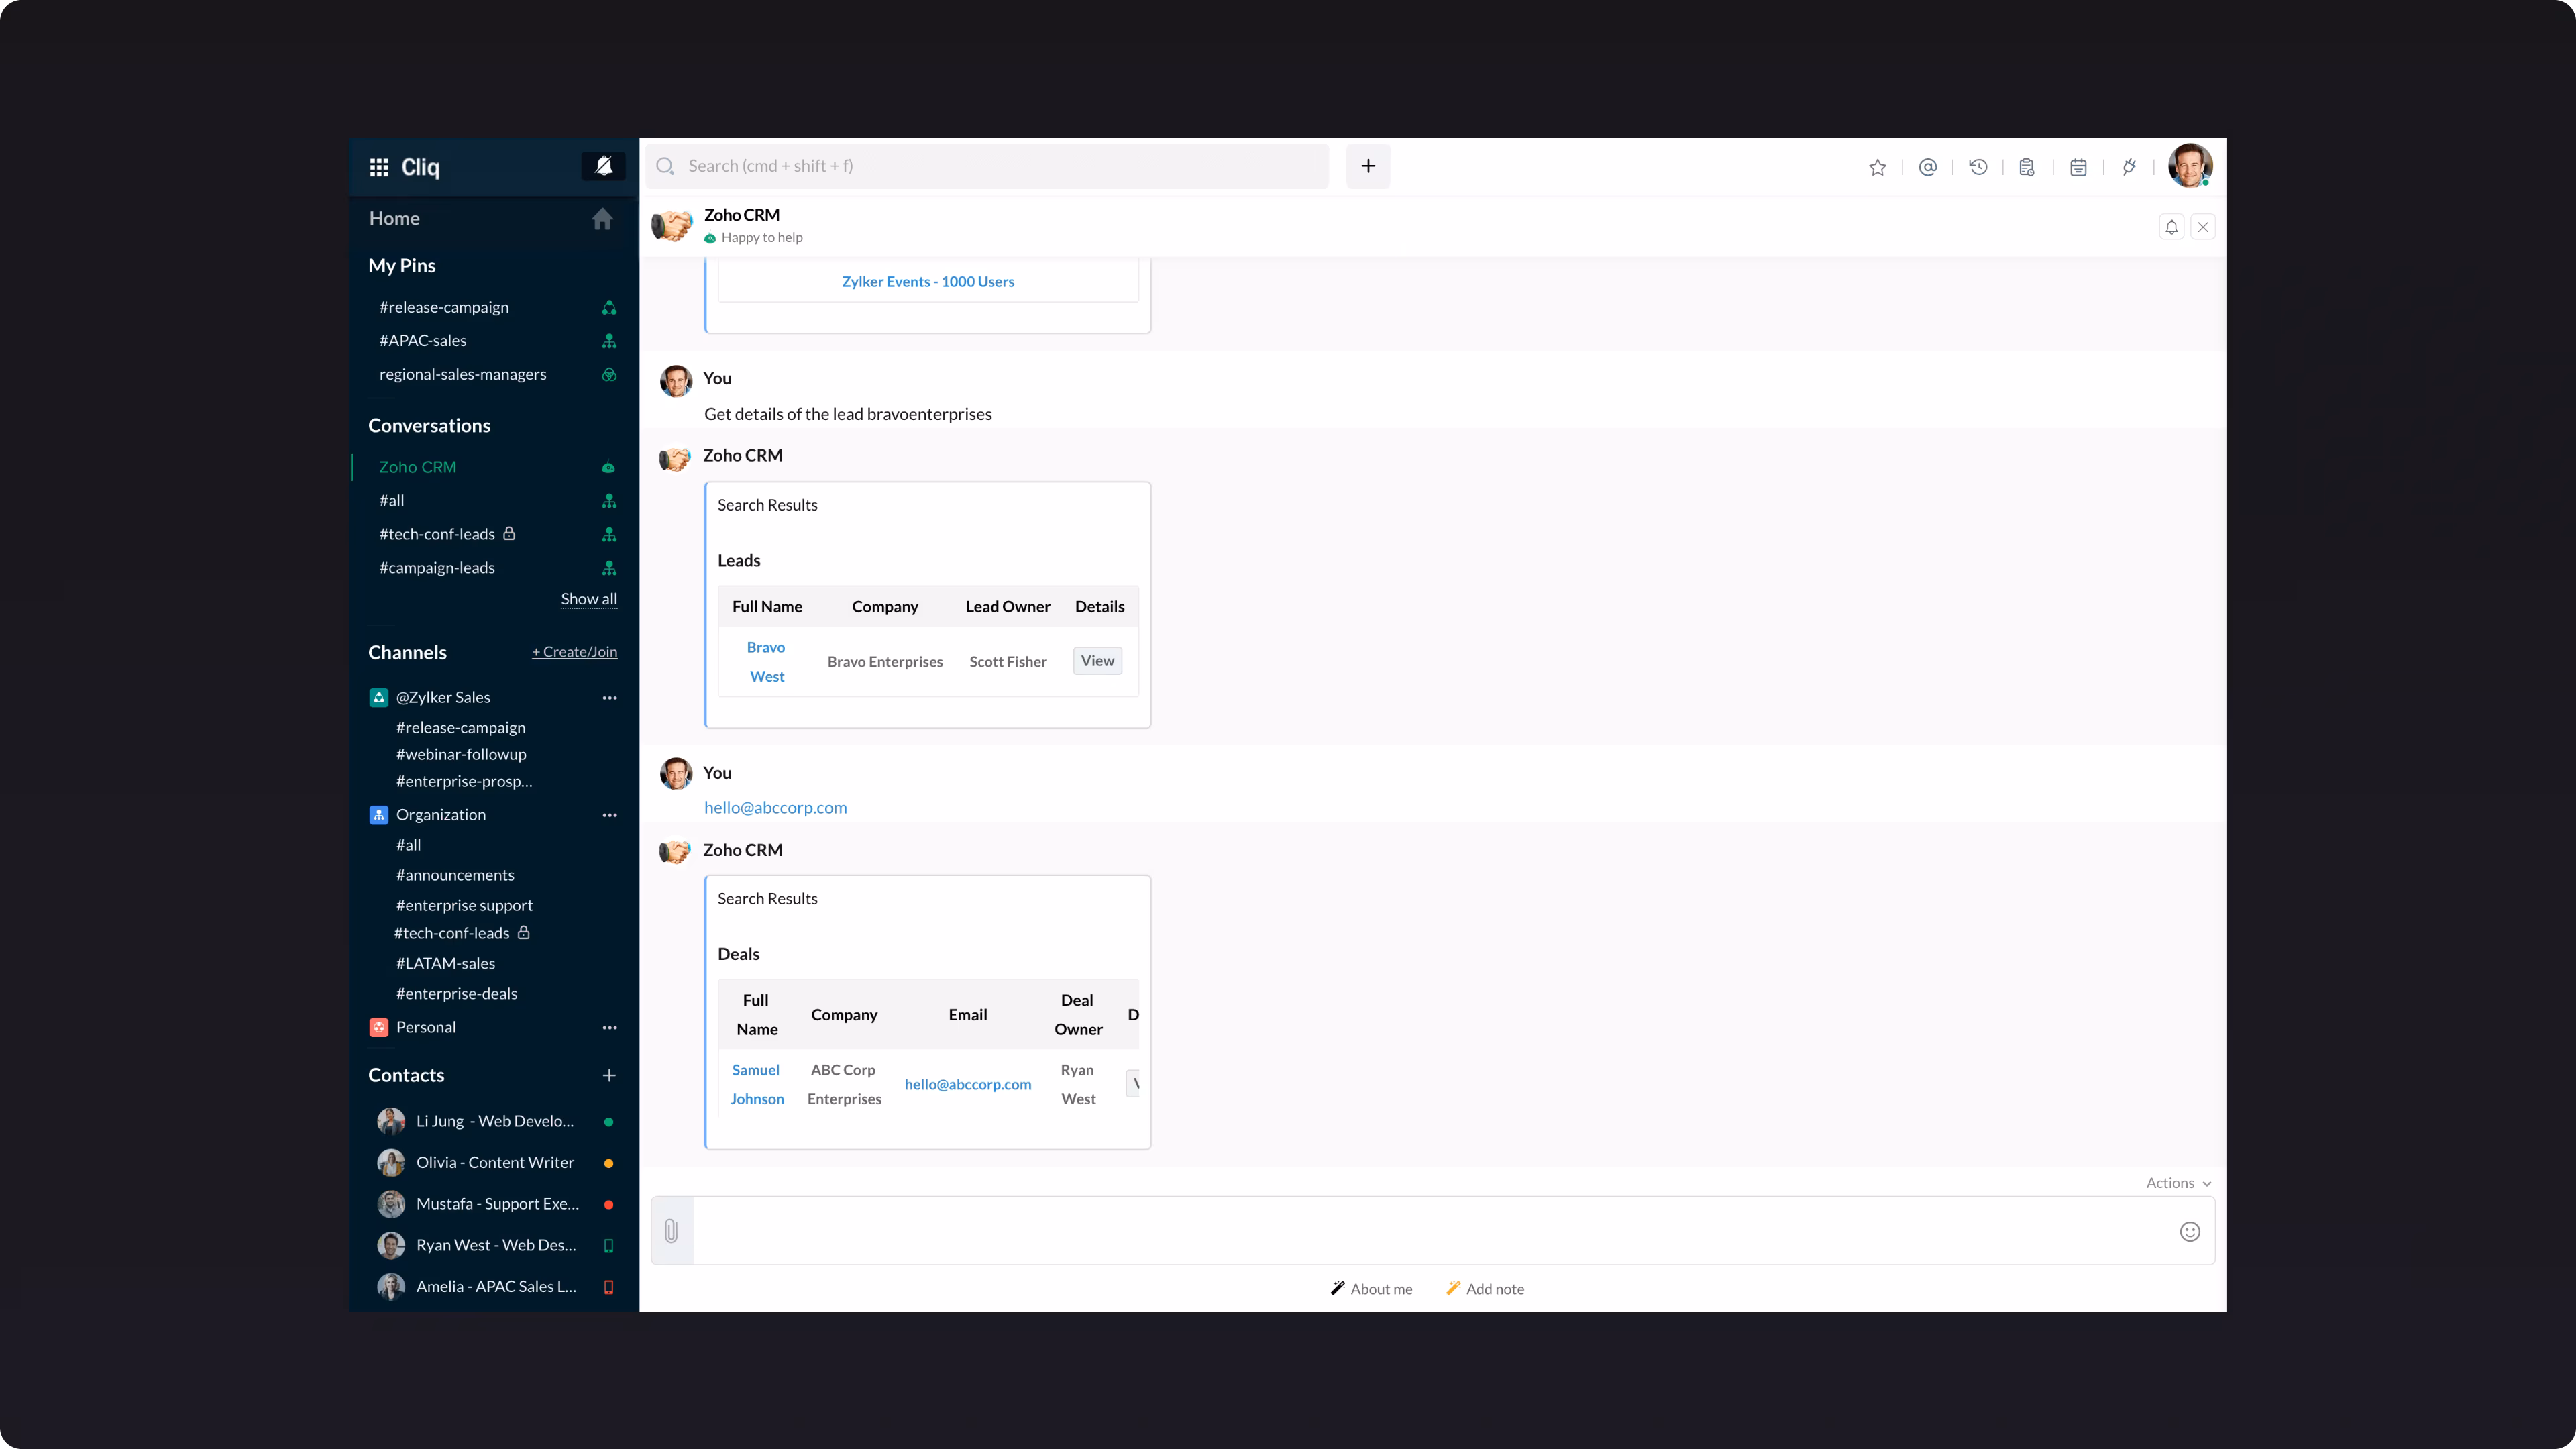The width and height of the screenshot is (2576, 1449).
Task: Click the user profile avatar at top right
Action: tap(2189, 165)
